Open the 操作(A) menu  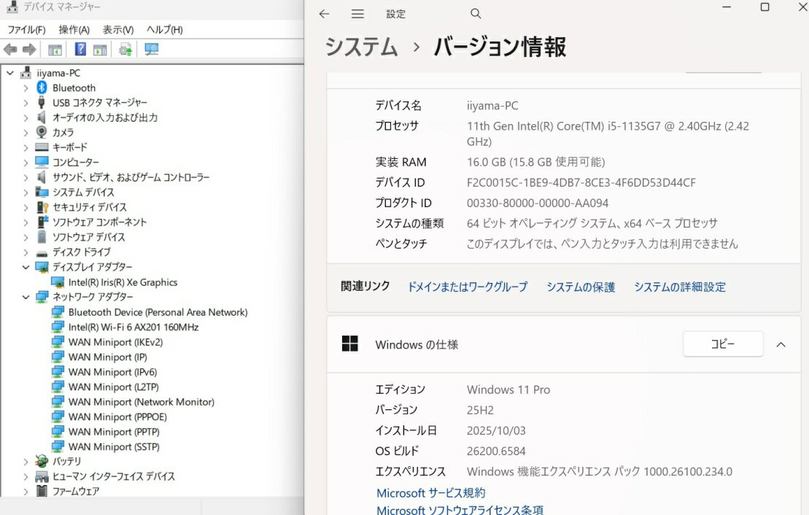click(x=74, y=30)
